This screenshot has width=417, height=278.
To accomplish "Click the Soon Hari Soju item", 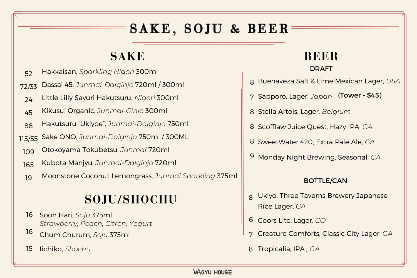I will point(76,215).
